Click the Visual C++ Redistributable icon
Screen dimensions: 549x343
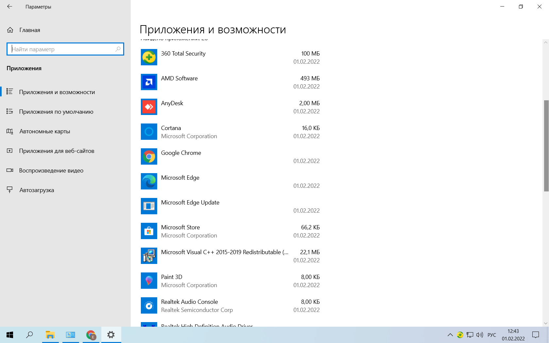149,256
